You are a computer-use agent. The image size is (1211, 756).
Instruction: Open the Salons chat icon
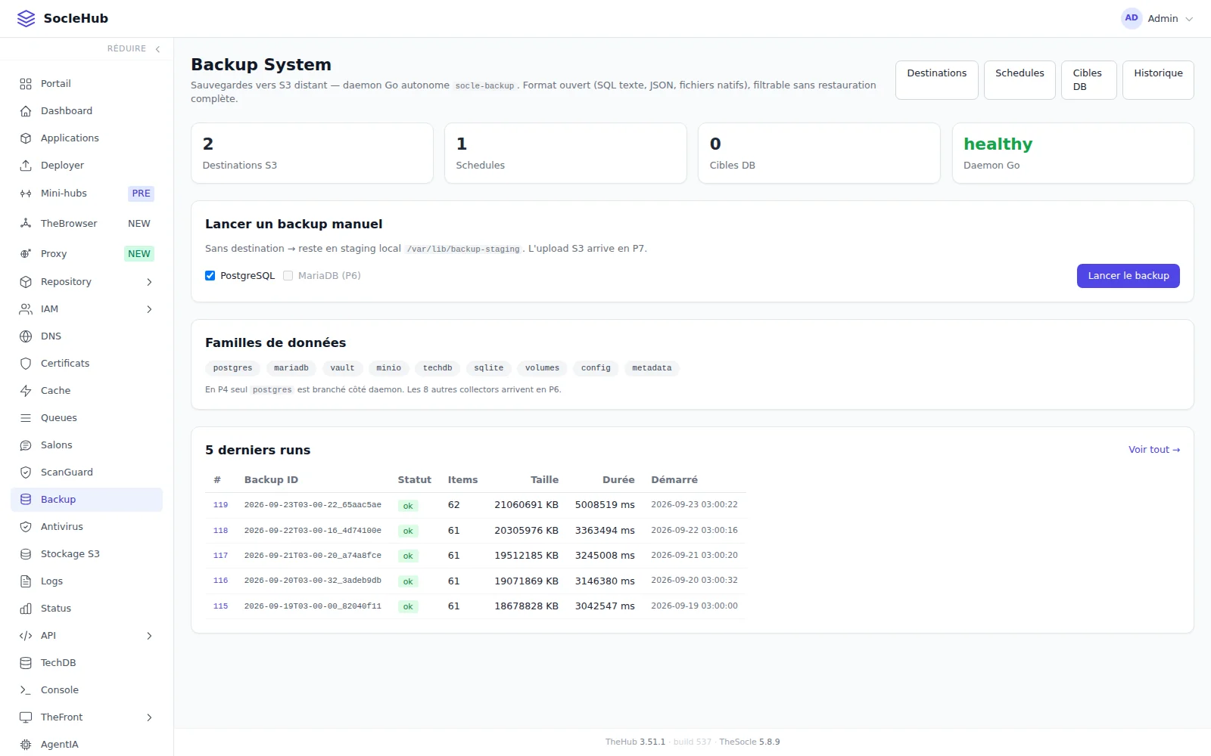click(x=26, y=445)
